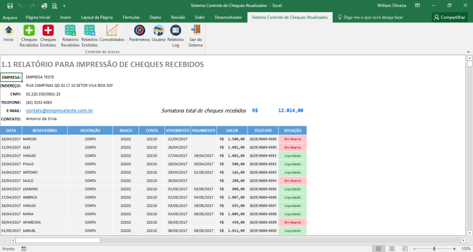Click the macro recording status bar icon

pos(24,249)
